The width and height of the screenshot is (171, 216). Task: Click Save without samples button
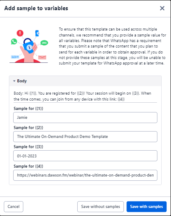click(101, 207)
